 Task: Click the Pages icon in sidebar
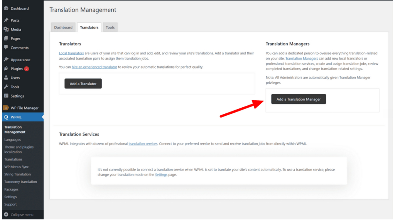tap(6, 39)
